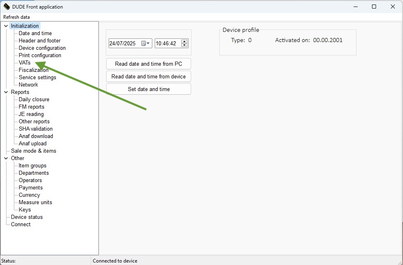Open Anaf download tree item
403x265 pixels.
coord(36,136)
